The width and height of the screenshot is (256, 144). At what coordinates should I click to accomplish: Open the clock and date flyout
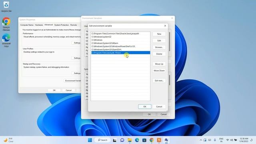pos(244,140)
